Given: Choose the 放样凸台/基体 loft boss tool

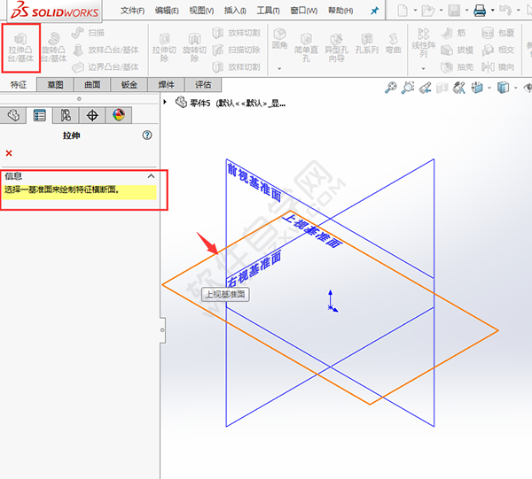Looking at the screenshot, I should tap(106, 50).
